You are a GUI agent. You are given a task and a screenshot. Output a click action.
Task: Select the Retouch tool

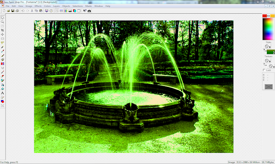pos(3,68)
